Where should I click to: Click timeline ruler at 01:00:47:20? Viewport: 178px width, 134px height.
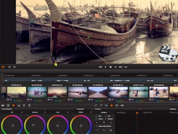(89, 76)
